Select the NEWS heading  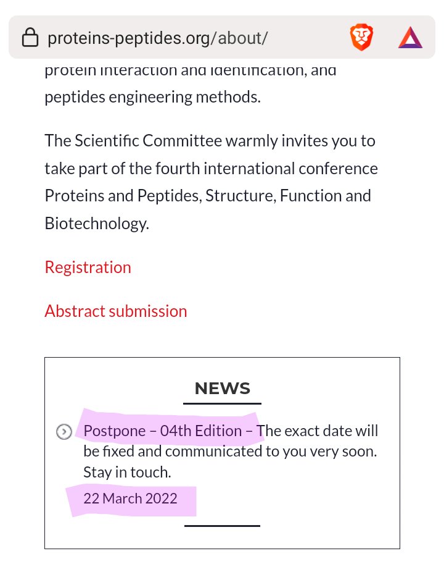coord(222,389)
